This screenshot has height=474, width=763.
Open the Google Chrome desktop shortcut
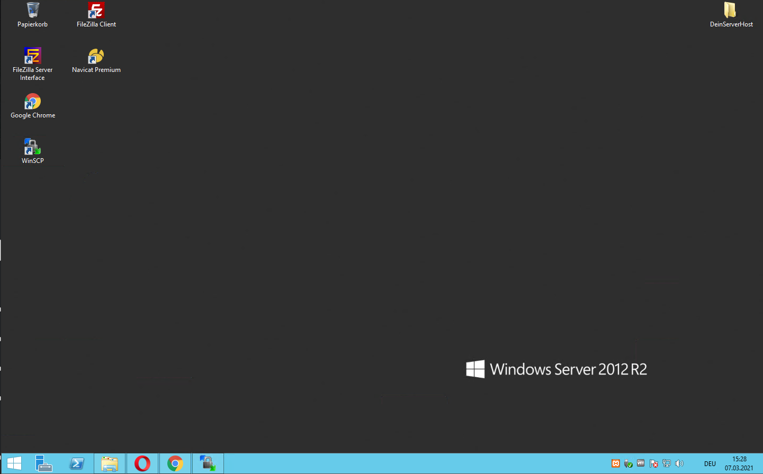point(32,102)
